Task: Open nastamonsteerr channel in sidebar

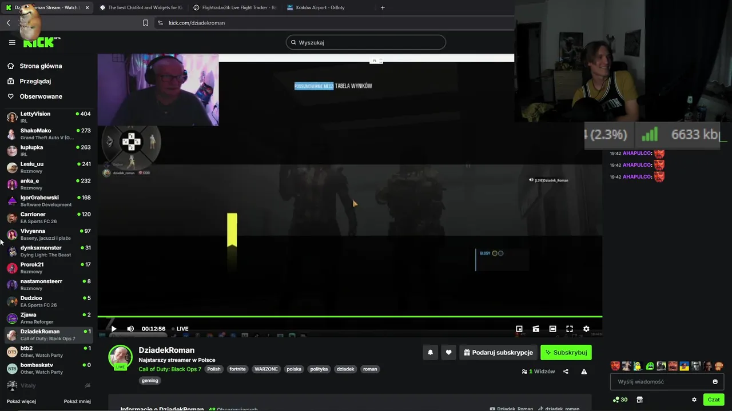Action: [49, 284]
